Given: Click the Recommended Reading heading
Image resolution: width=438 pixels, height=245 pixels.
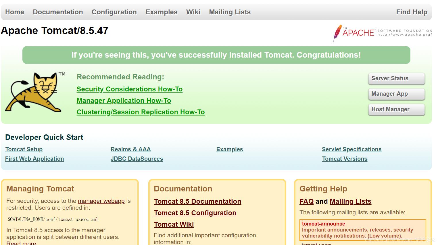Looking at the screenshot, I should click(120, 77).
